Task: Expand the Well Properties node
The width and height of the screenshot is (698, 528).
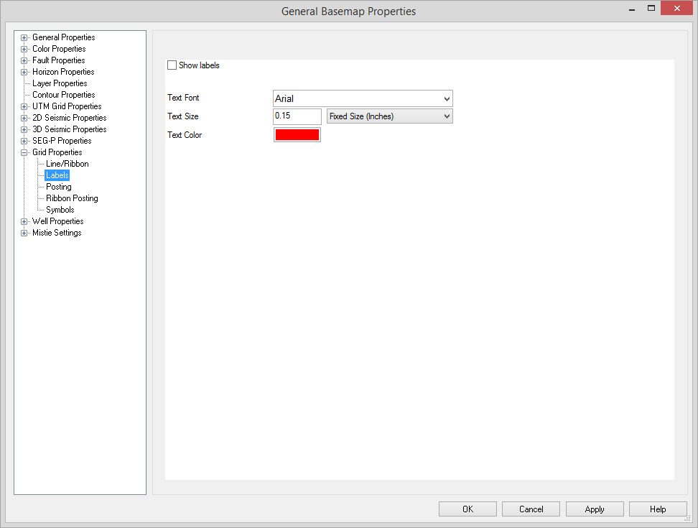Action: coord(24,221)
